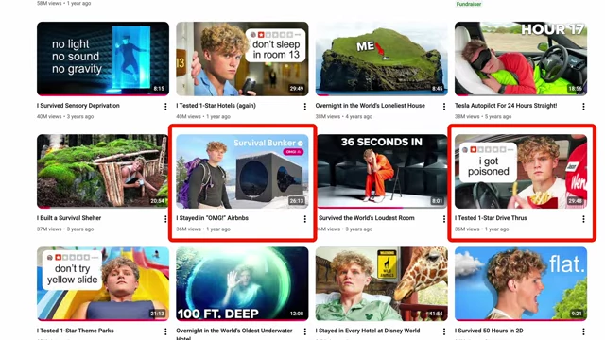Click '38M views • 5 years ago' text
This screenshot has width=605, height=340.
point(483,116)
